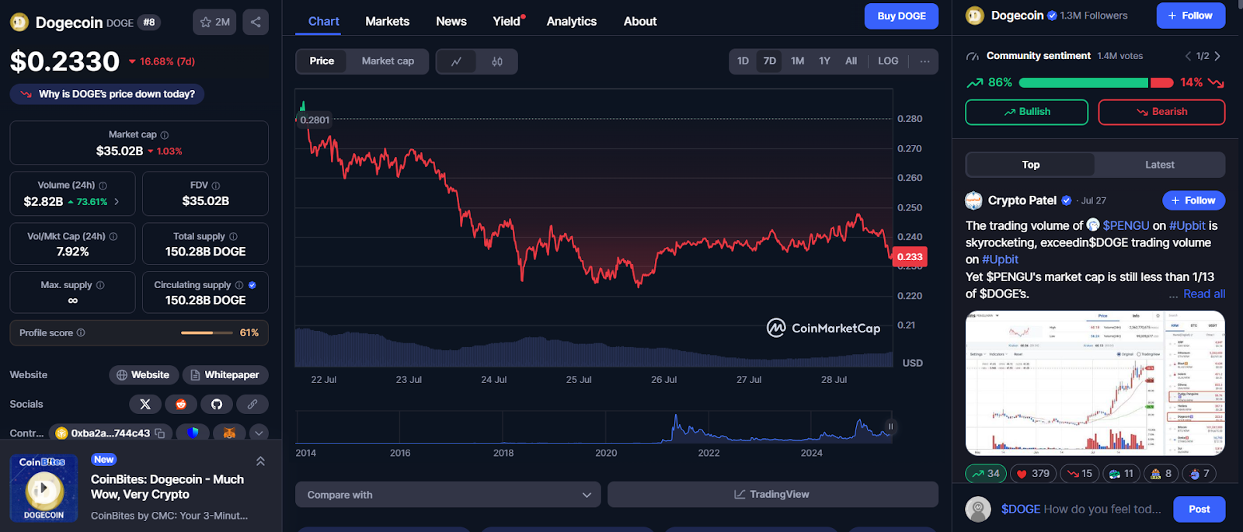Switch to the candlestick chart icon
Screen dimensions: 1243x532
pyautogui.click(x=497, y=61)
